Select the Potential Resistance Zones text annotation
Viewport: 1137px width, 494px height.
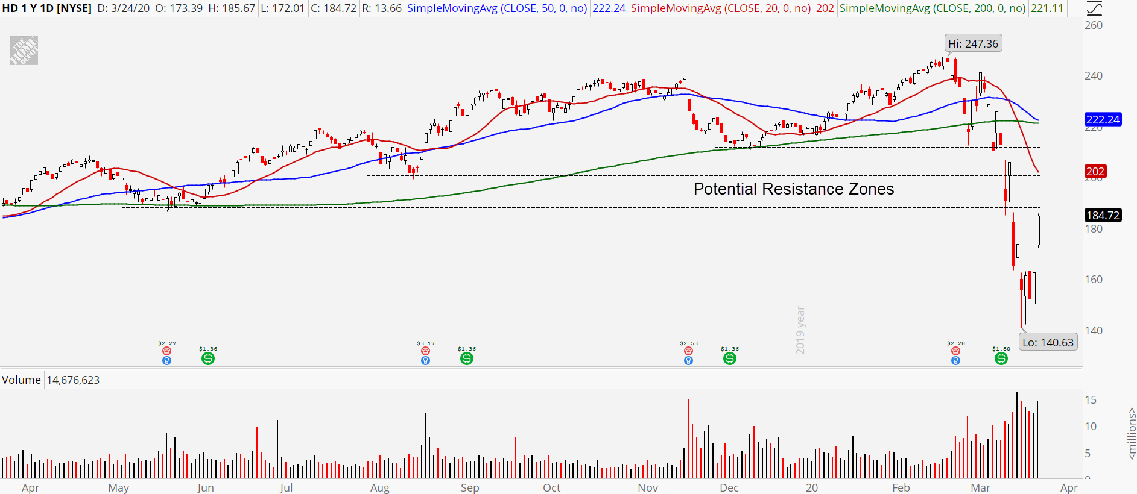(x=794, y=189)
